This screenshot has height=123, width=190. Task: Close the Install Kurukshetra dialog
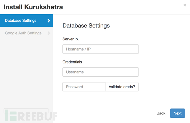[x=184, y=5]
